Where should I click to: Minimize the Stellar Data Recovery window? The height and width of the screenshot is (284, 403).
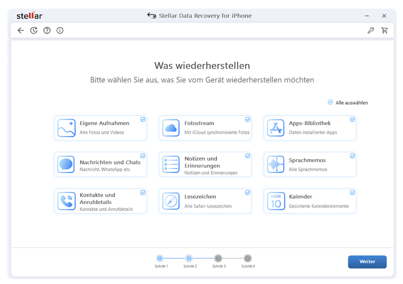tap(367, 16)
